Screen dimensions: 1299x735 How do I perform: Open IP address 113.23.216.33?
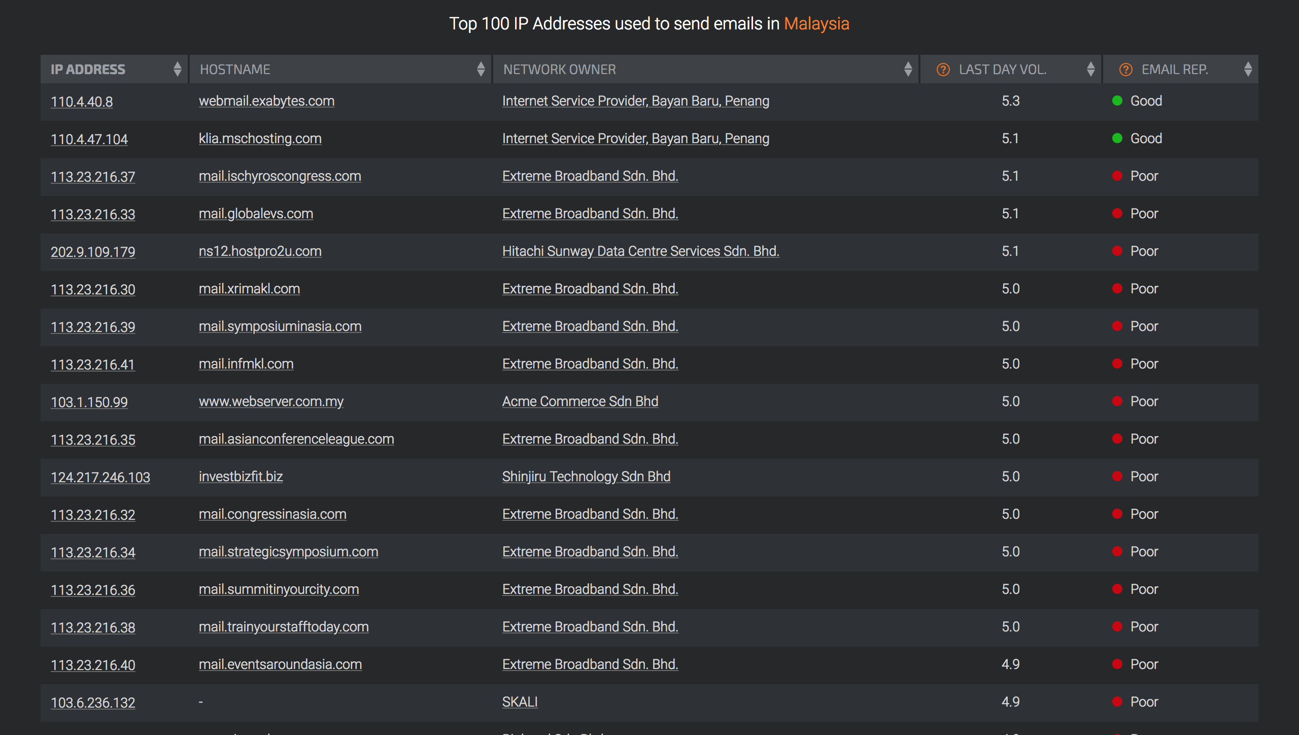click(x=93, y=214)
